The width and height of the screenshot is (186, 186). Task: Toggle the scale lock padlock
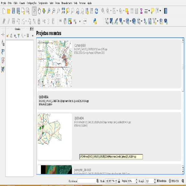pos(119,181)
